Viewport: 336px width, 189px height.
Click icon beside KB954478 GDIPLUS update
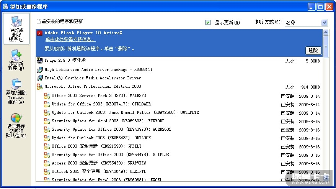click(47, 155)
